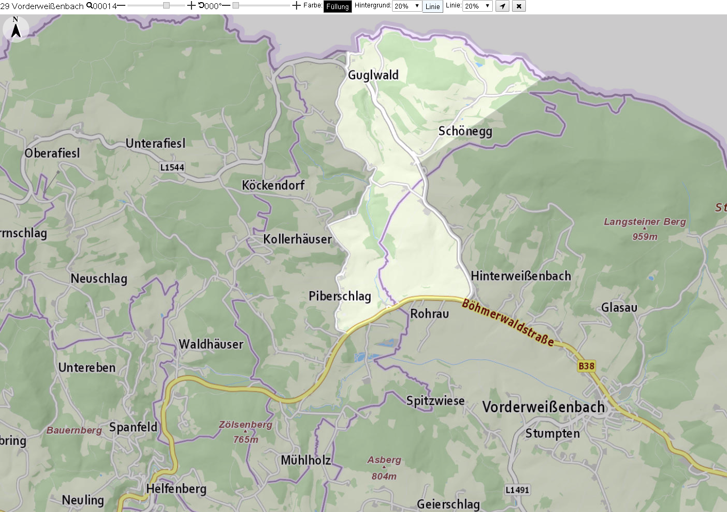
Task: Click the rotation minus icon
Action: click(x=226, y=5)
